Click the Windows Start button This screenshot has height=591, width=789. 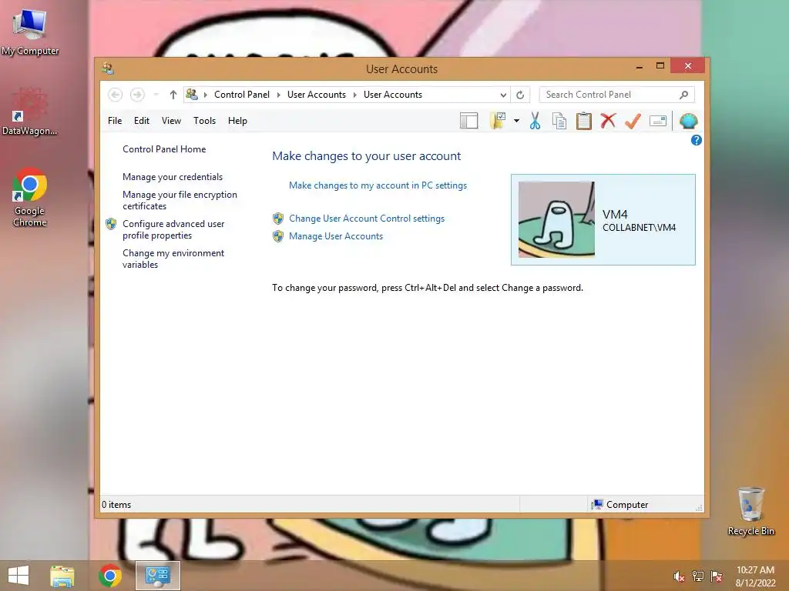tap(18, 576)
